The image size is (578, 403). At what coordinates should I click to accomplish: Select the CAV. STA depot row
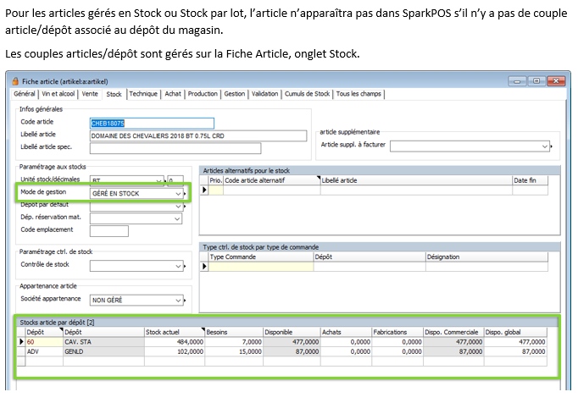(102, 341)
